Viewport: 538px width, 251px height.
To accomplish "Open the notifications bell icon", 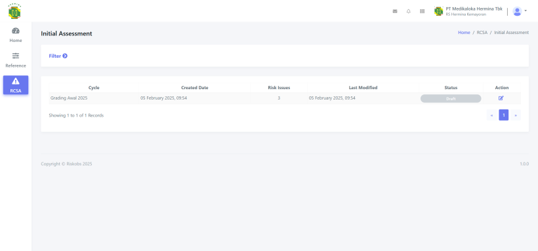I will 408,11.
